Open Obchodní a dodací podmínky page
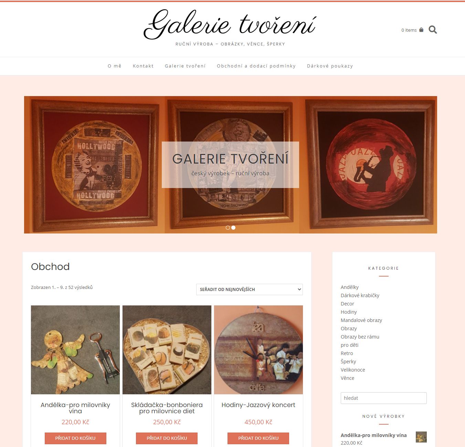The image size is (465, 447). tap(256, 66)
